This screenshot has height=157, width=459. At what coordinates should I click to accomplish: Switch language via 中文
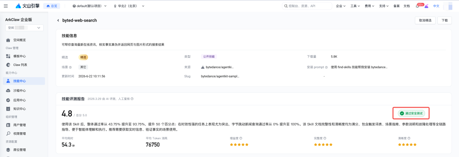436,6
